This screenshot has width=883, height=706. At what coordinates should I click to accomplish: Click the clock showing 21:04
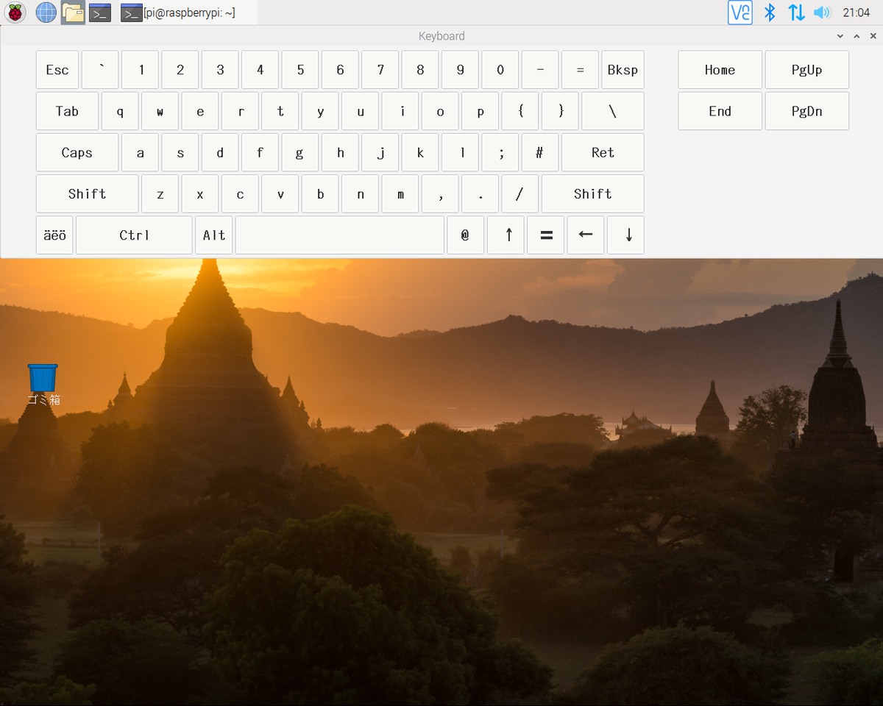coord(857,12)
